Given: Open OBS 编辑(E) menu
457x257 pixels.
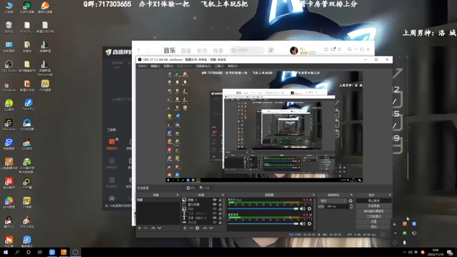Looking at the screenshot, I should click(x=155, y=66).
